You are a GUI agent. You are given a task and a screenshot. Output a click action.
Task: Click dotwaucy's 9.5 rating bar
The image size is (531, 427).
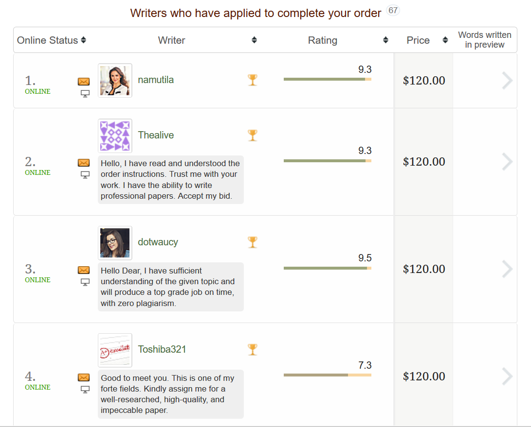328,268
